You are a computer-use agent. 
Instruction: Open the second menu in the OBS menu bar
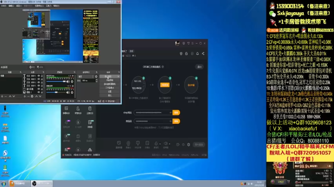(11, 6)
